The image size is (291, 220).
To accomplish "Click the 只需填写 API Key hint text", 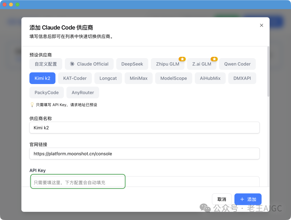I will (67, 105).
